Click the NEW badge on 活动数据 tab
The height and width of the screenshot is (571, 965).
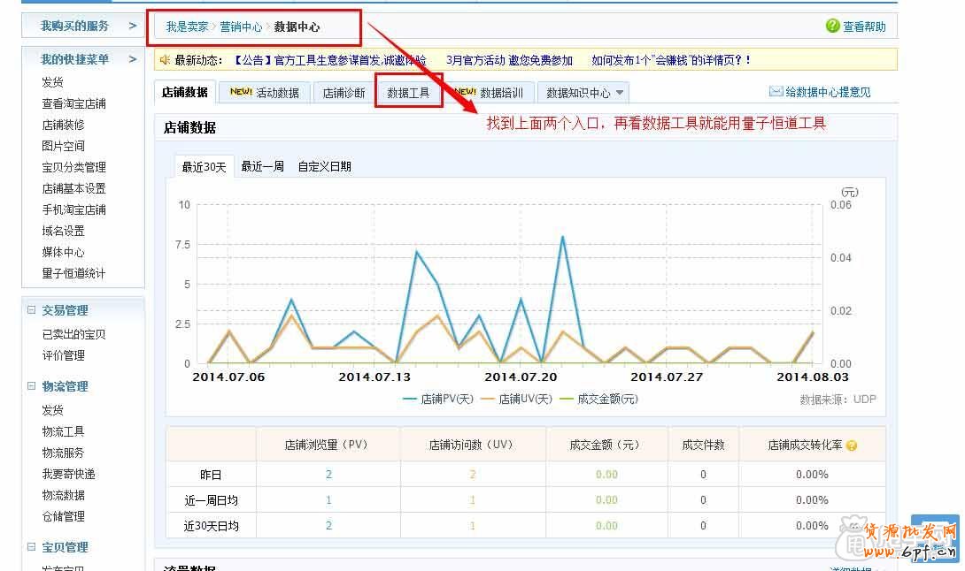coord(241,92)
